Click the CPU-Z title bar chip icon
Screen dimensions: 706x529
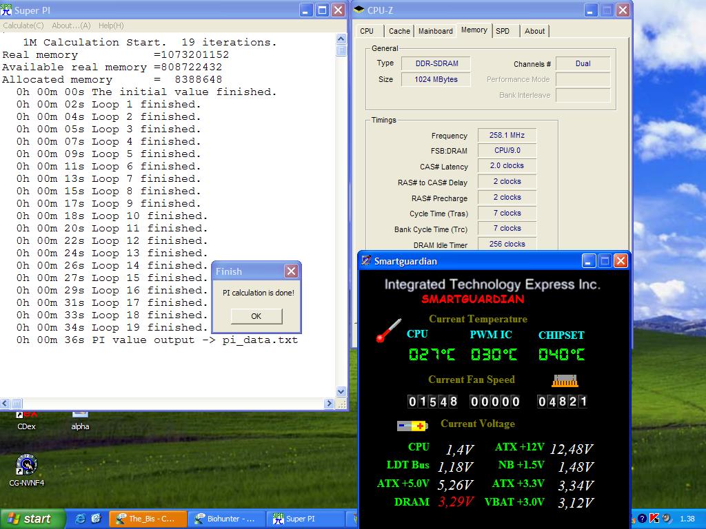pos(359,10)
